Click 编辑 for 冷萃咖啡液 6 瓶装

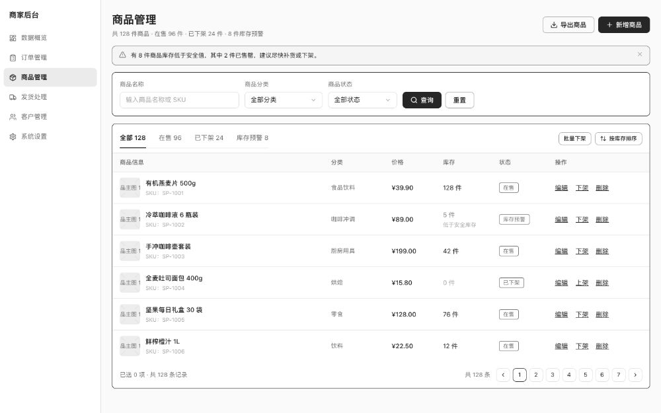(x=561, y=219)
